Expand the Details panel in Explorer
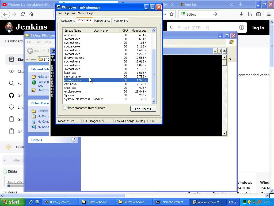This screenshot has height=206, width=274. tap(74, 139)
